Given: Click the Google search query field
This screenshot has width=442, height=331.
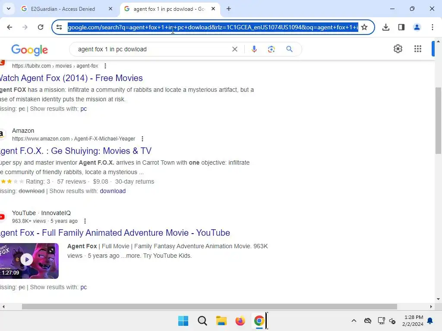Looking at the screenshot, I should [152, 49].
